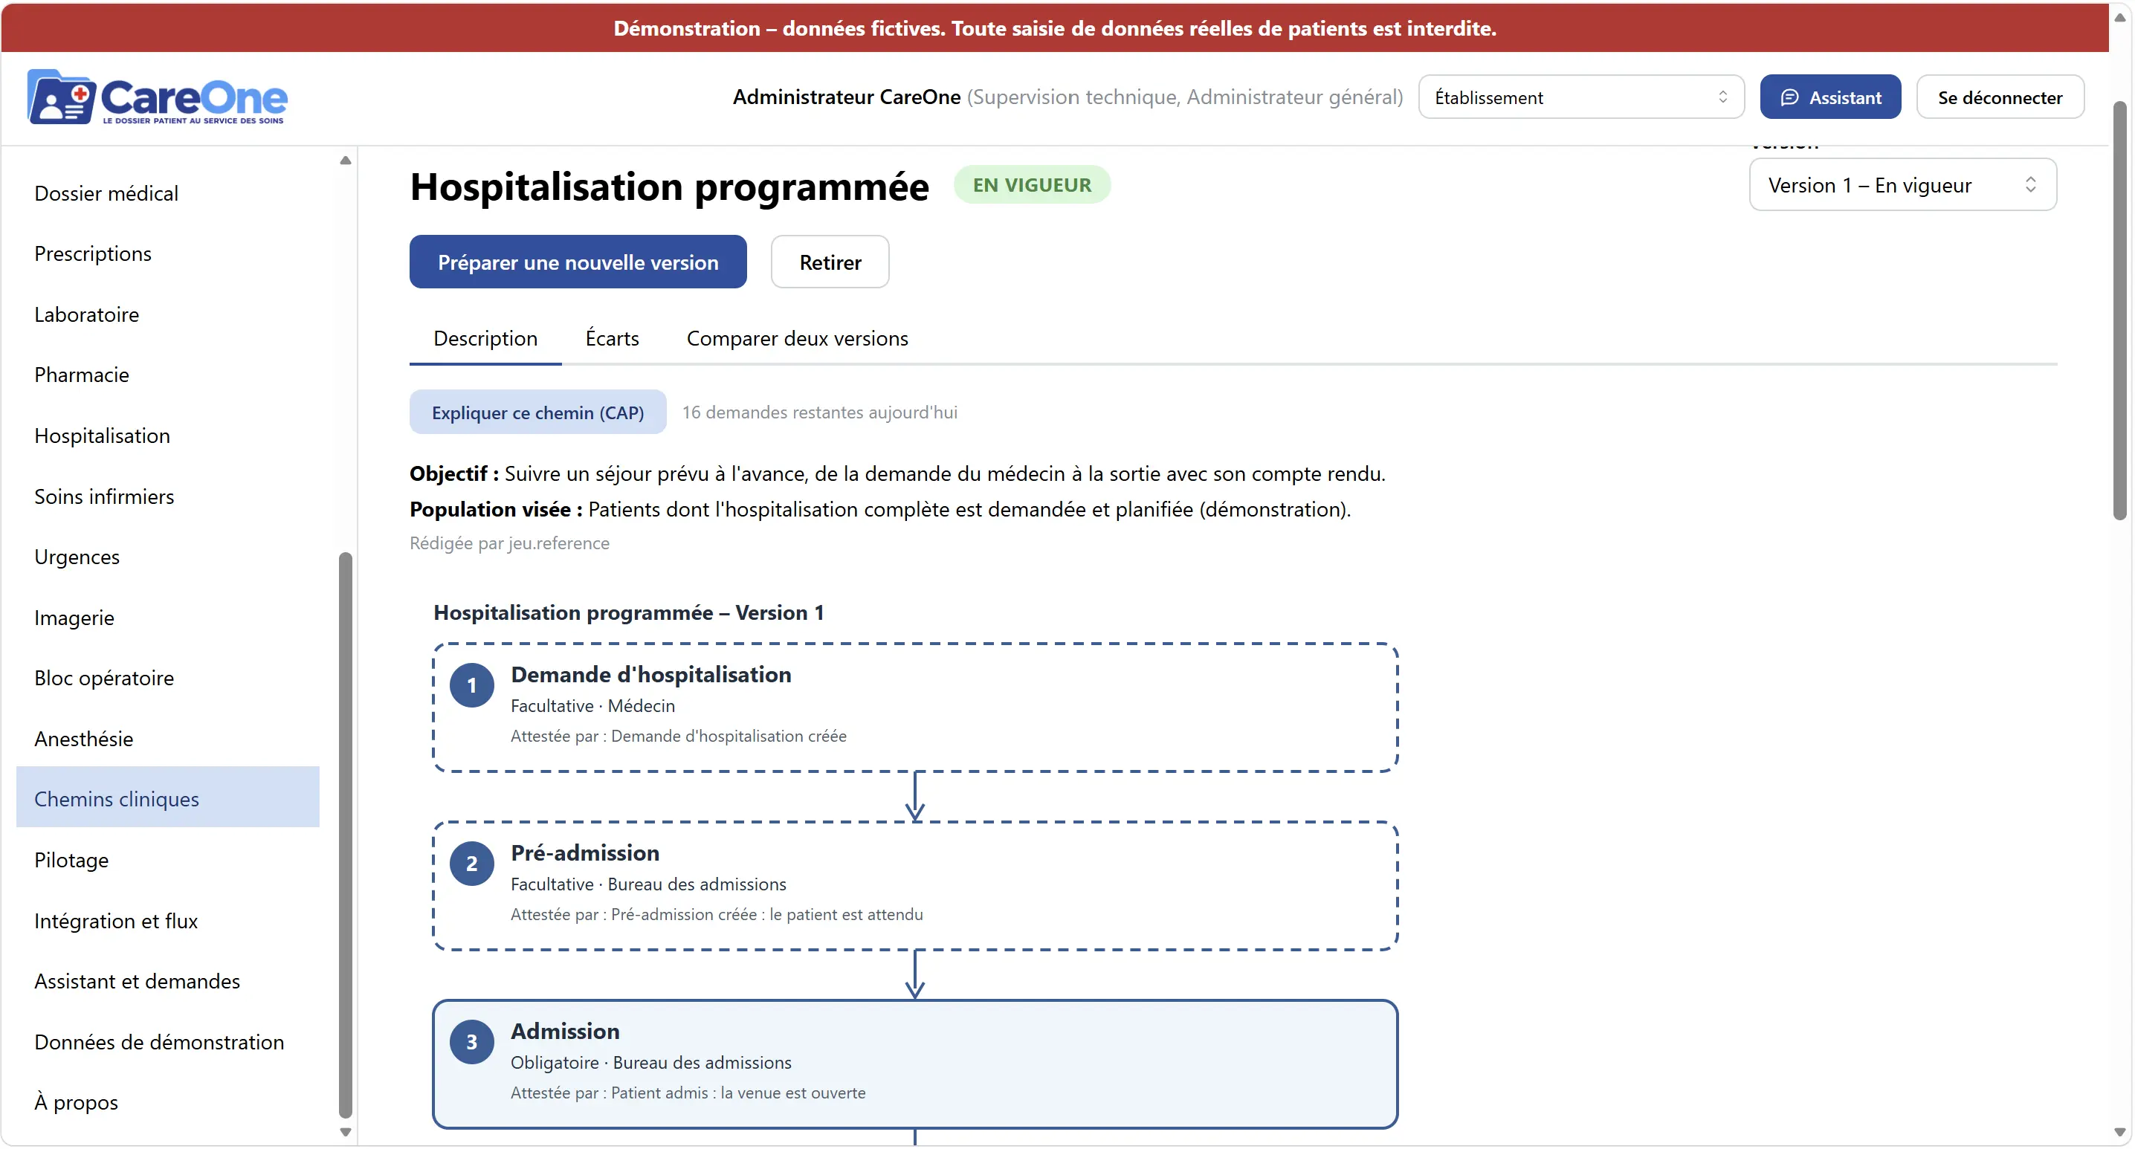Click the Population visée description line
The image size is (2135, 1149).
click(x=879, y=510)
